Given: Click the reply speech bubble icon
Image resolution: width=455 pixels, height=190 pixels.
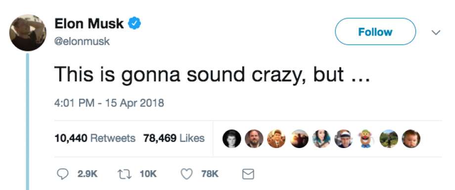Looking at the screenshot, I should pos(62,174).
